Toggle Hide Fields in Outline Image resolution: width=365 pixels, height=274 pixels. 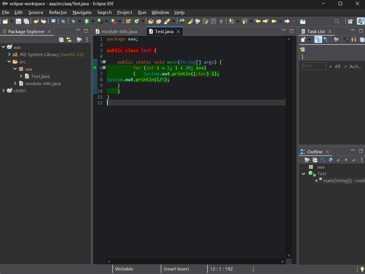[x=331, y=160]
